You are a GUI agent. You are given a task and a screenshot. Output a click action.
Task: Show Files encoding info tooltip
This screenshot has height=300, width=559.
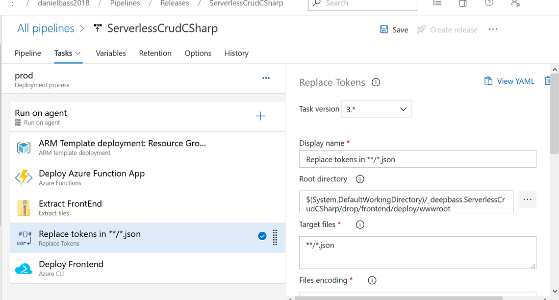(x=372, y=280)
